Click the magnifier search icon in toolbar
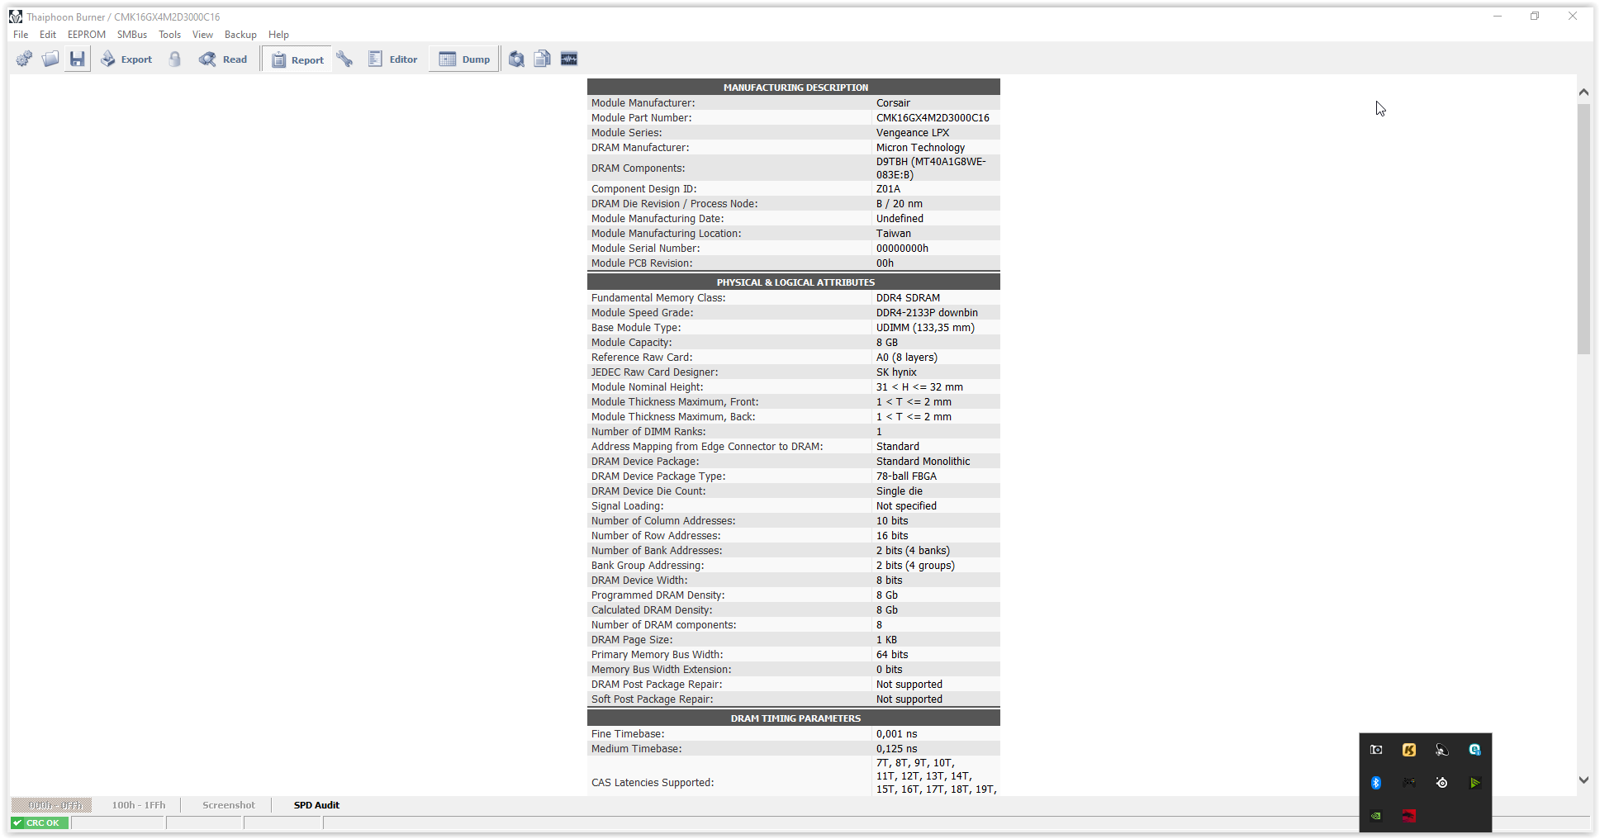Image resolution: width=1600 pixels, height=839 pixels. 516,59
